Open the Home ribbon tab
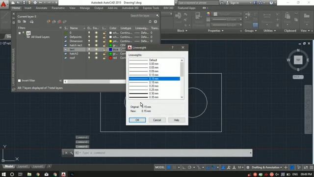The height and width of the screenshot is (177, 314). click(x=16, y=8)
